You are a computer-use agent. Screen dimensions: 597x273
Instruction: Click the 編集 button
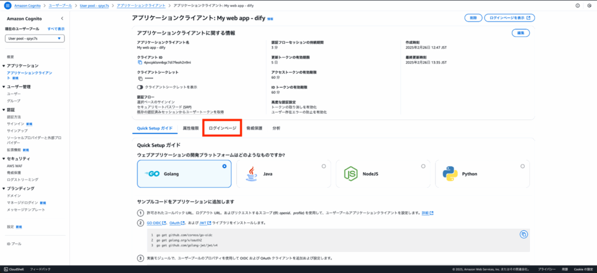[521, 33]
